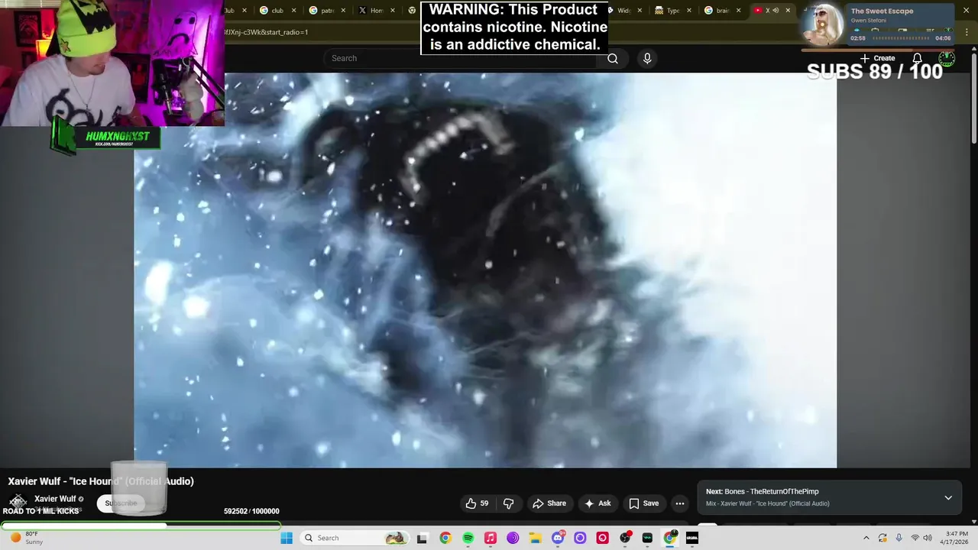Click the system tray microphone icon
978x550 pixels.
point(899,538)
